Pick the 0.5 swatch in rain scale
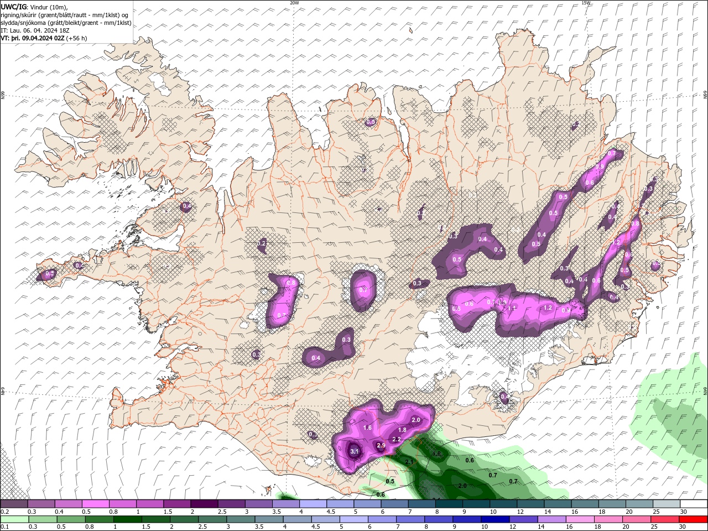Image resolution: width=708 pixels, height=531 pixels. click(71, 519)
